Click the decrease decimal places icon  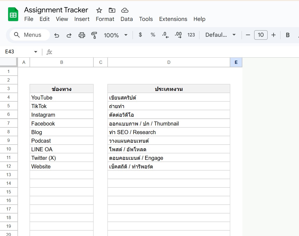(165, 35)
